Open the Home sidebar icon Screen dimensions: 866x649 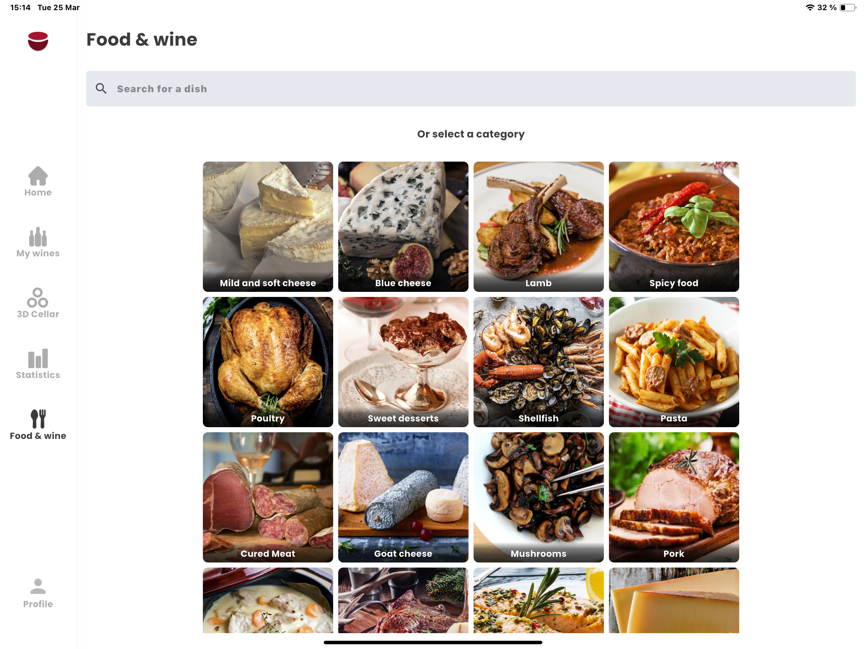coord(38,176)
